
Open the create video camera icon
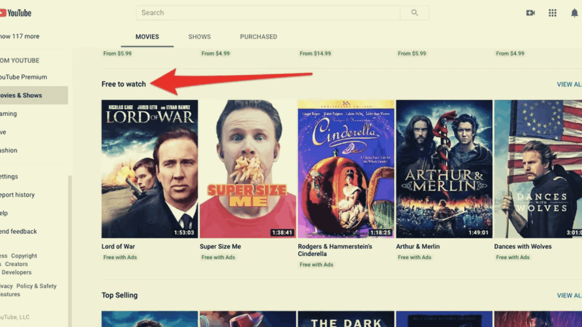tap(531, 13)
